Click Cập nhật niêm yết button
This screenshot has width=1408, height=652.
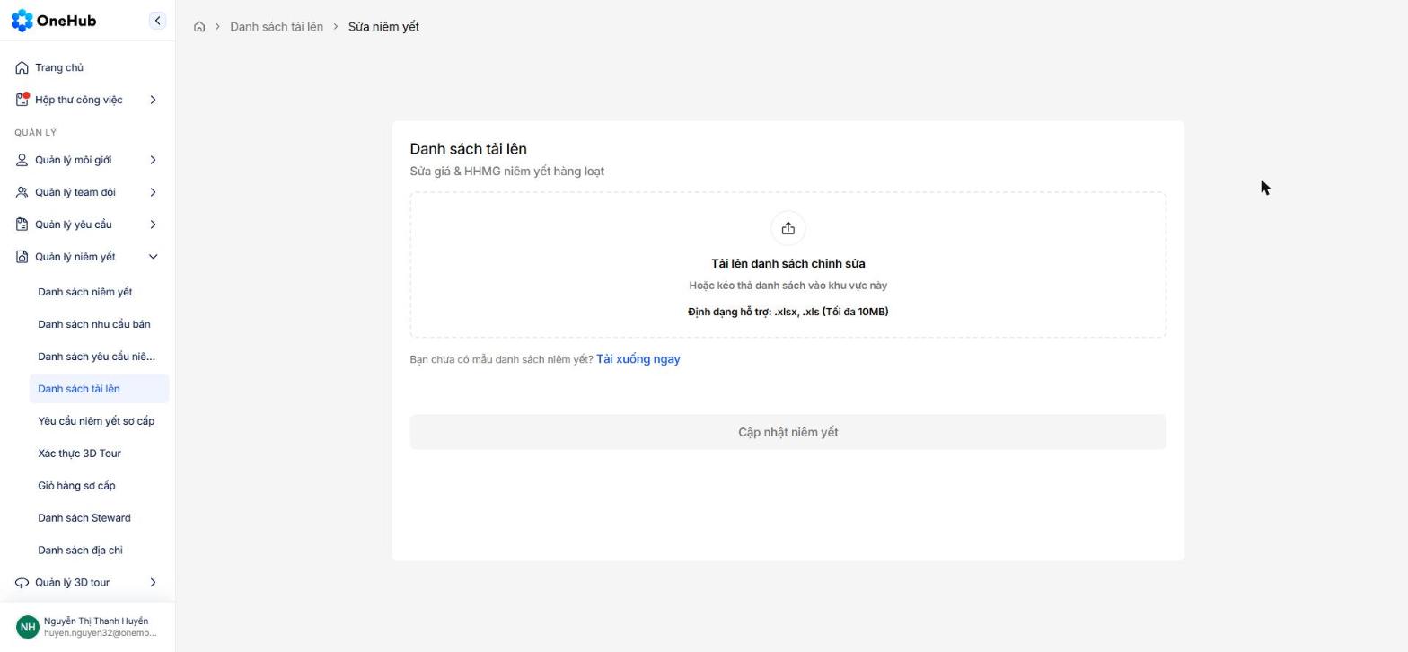(x=788, y=432)
